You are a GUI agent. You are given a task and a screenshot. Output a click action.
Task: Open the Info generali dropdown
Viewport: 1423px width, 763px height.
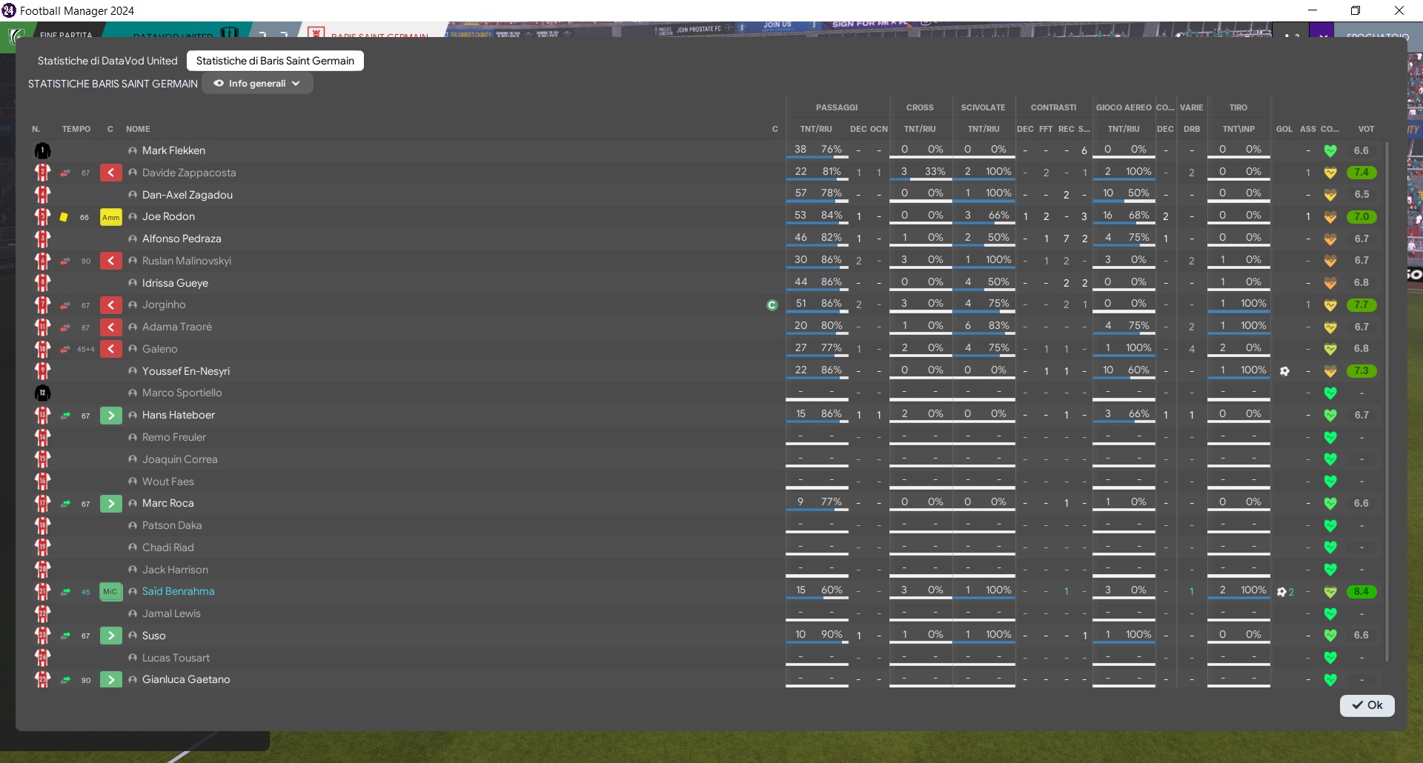(x=257, y=84)
